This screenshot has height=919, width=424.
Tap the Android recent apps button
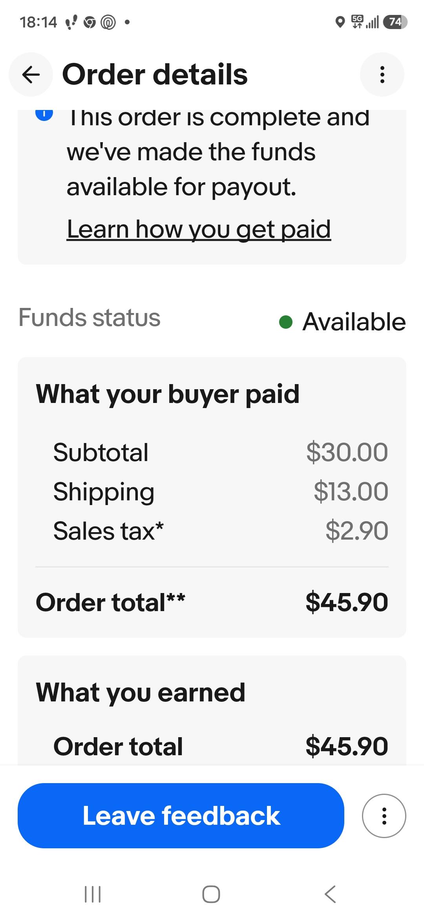pyautogui.click(x=93, y=894)
